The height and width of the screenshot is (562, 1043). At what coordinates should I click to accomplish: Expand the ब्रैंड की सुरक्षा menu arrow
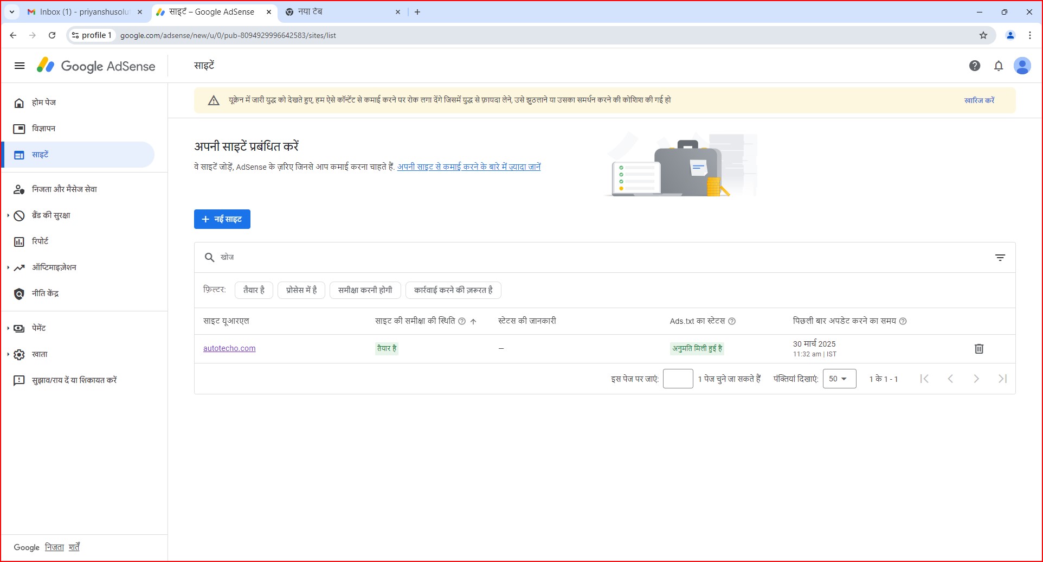click(x=8, y=215)
